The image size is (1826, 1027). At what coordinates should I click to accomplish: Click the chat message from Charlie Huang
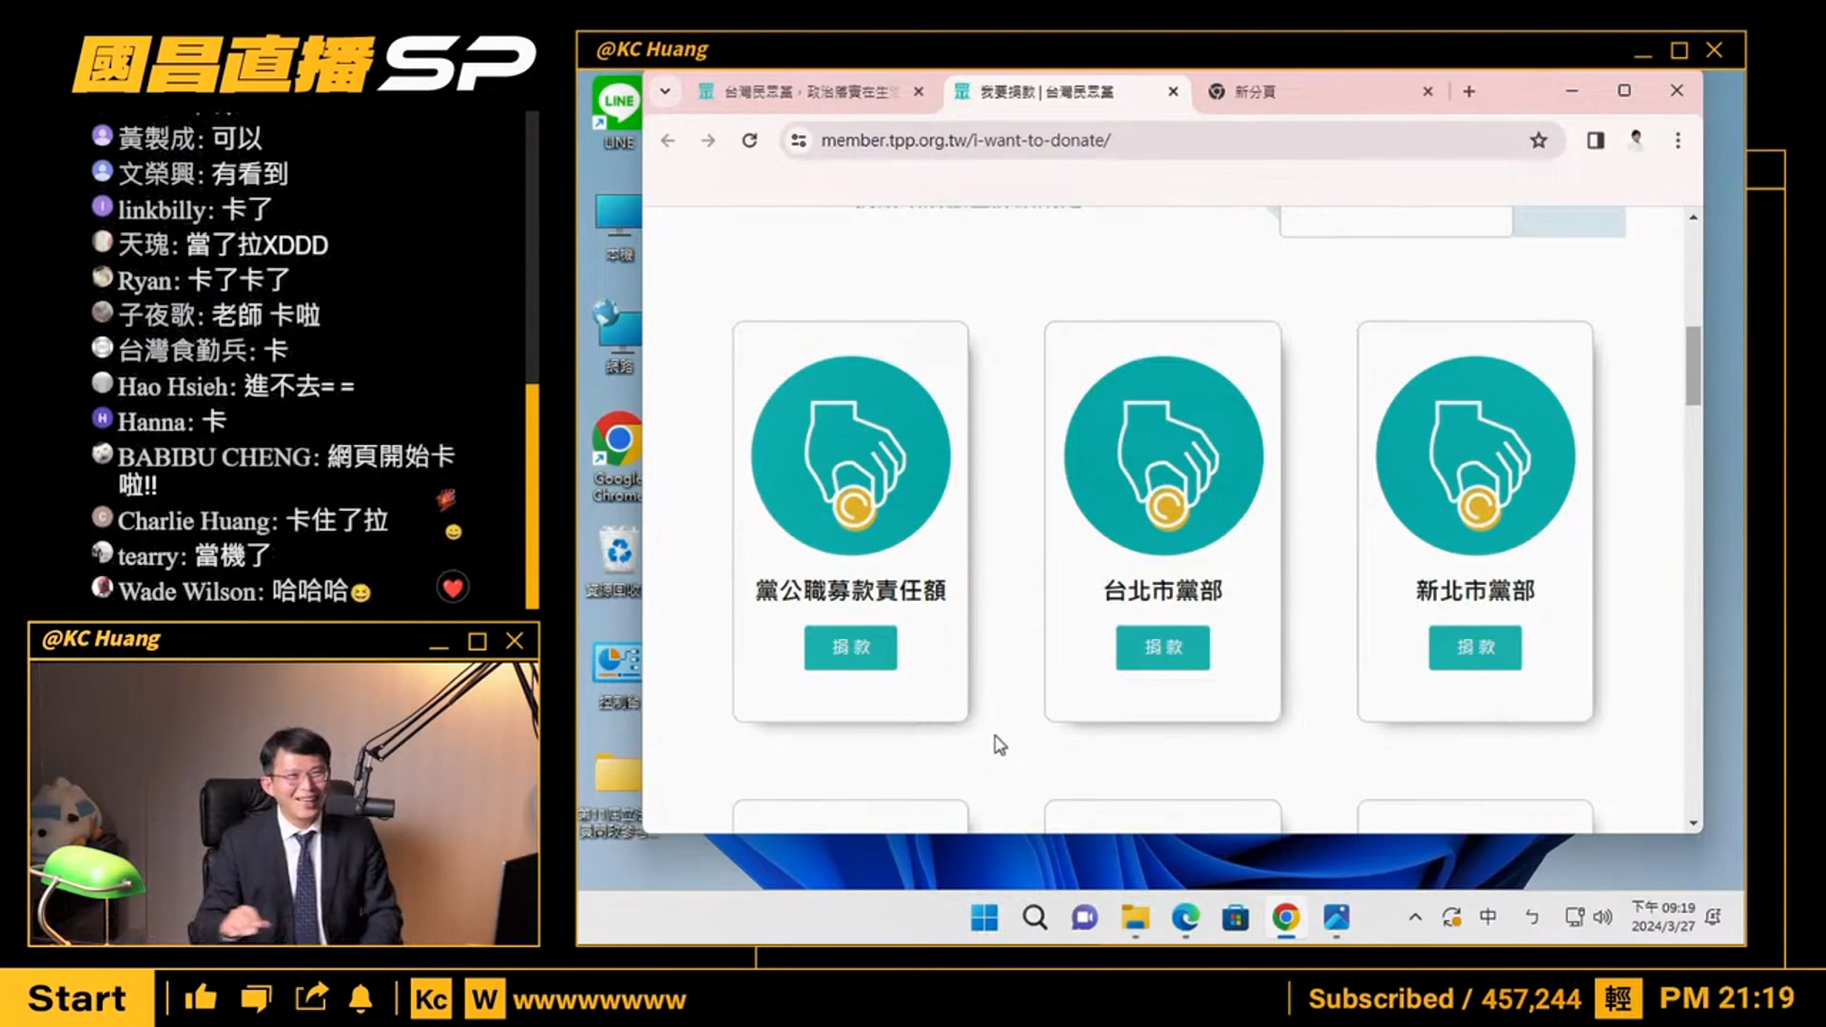[x=241, y=520]
